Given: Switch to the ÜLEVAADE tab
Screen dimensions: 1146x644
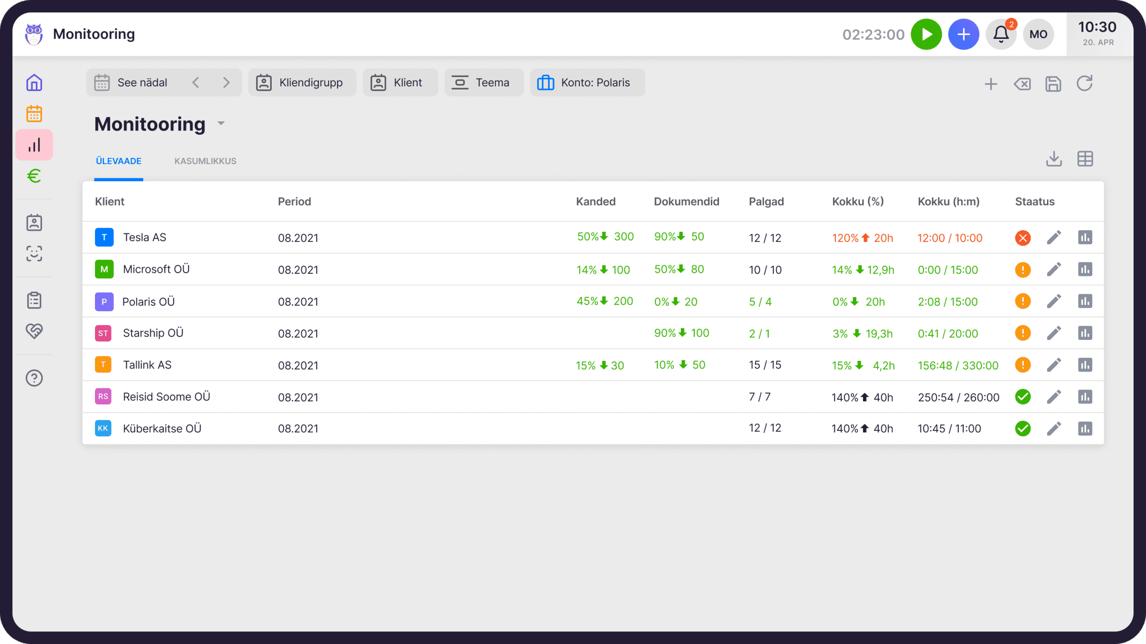Looking at the screenshot, I should click(x=119, y=161).
